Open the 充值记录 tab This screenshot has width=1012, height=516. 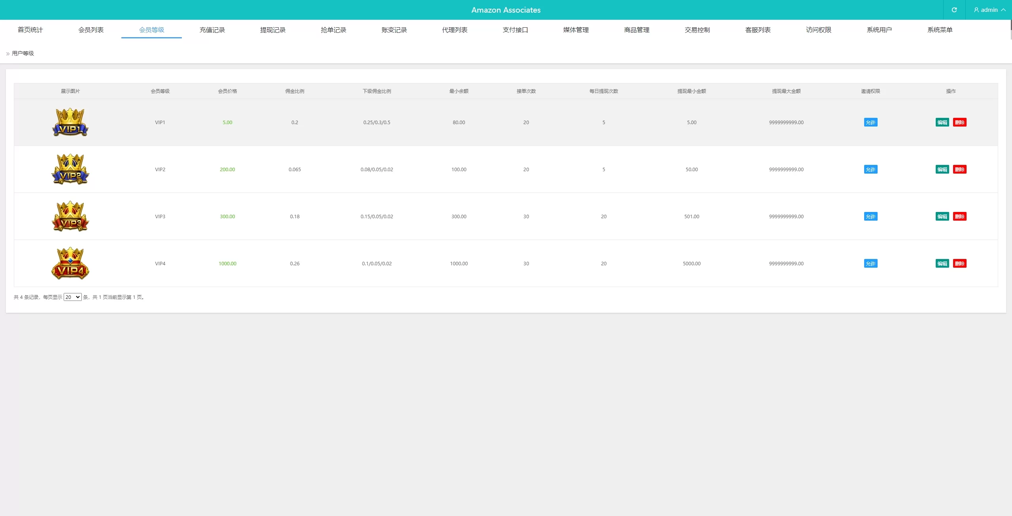coord(212,30)
